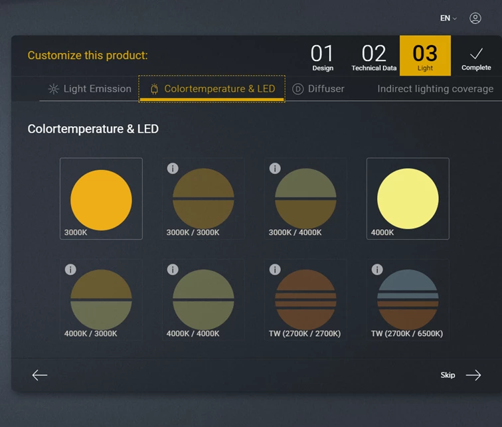Show info for TW (2700K / 6500K)

tap(377, 270)
